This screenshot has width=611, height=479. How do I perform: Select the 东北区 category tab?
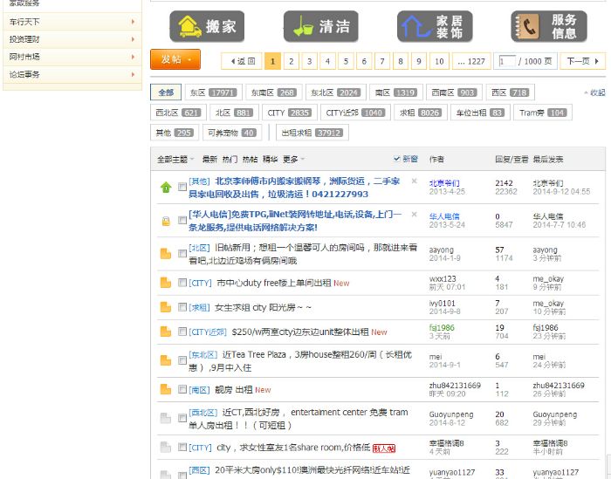(x=336, y=92)
